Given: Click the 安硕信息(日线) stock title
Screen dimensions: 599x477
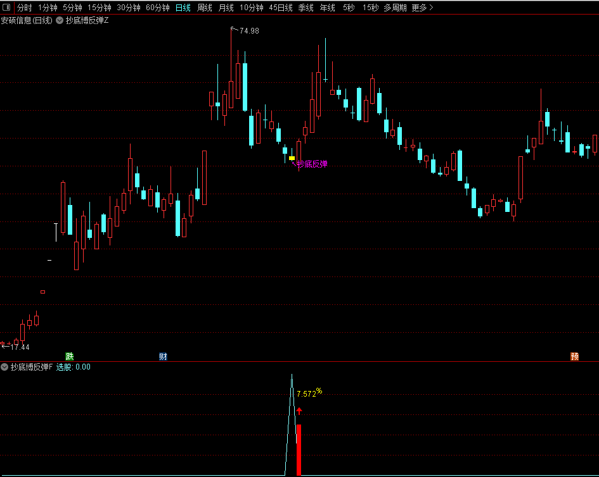Looking at the screenshot, I should click(27, 20).
